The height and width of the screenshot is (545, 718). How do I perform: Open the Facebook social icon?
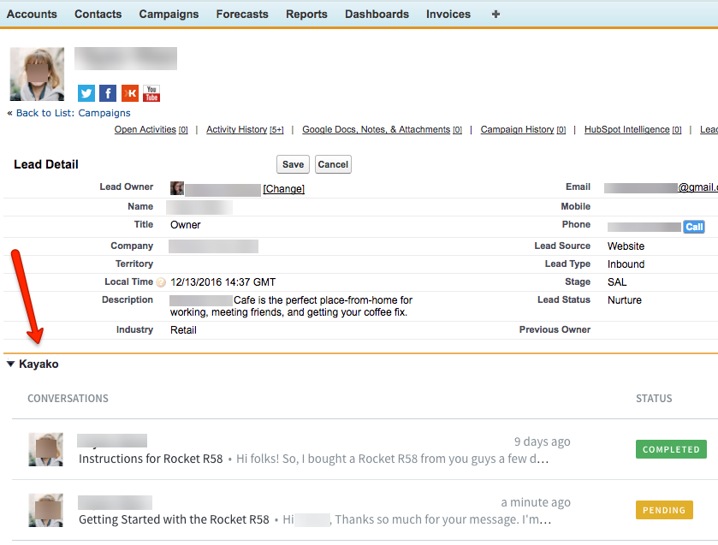[108, 93]
